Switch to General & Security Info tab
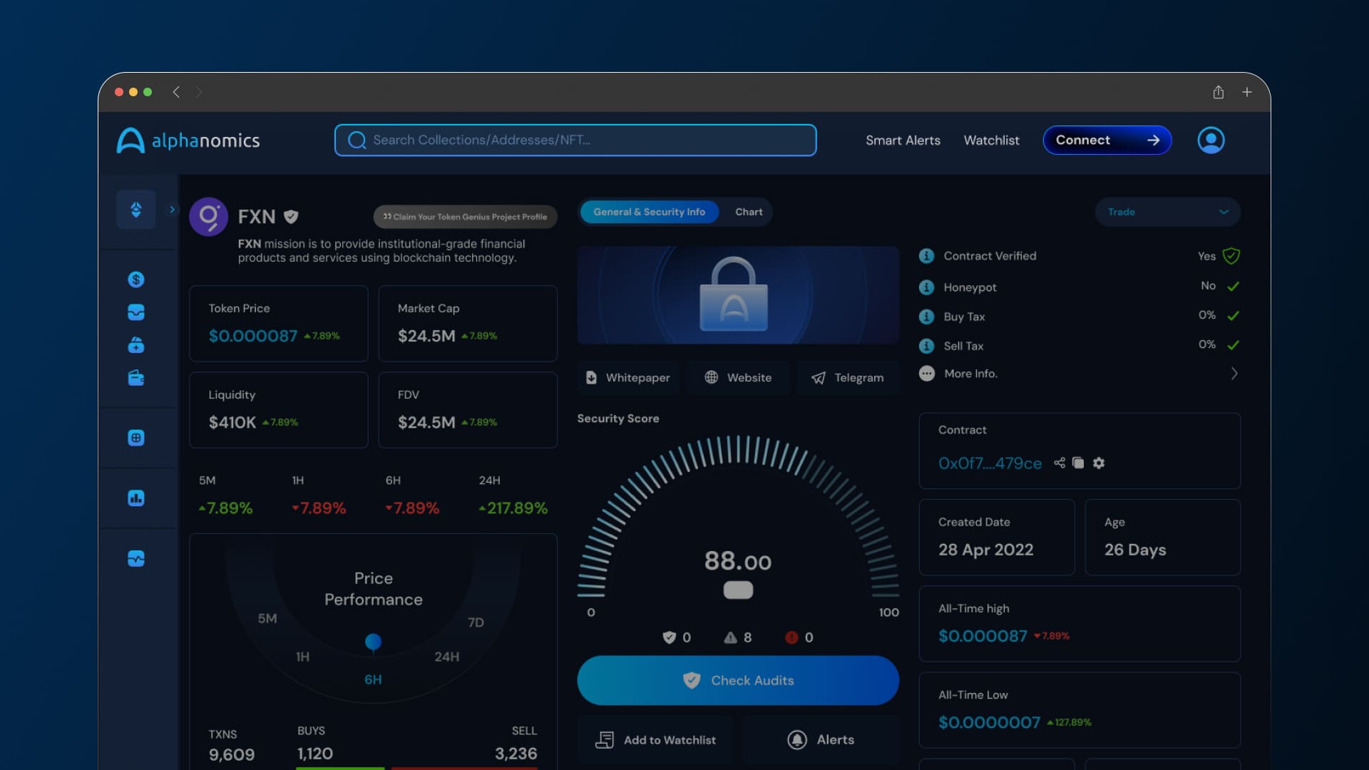Screen dimensions: 1369x770 coord(649,212)
